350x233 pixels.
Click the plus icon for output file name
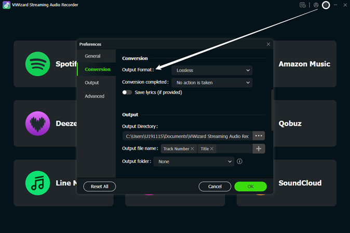(259, 149)
